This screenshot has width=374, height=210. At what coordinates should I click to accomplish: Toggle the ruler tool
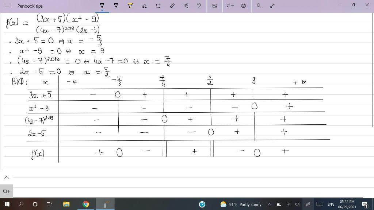pyautogui.click(x=172, y=6)
